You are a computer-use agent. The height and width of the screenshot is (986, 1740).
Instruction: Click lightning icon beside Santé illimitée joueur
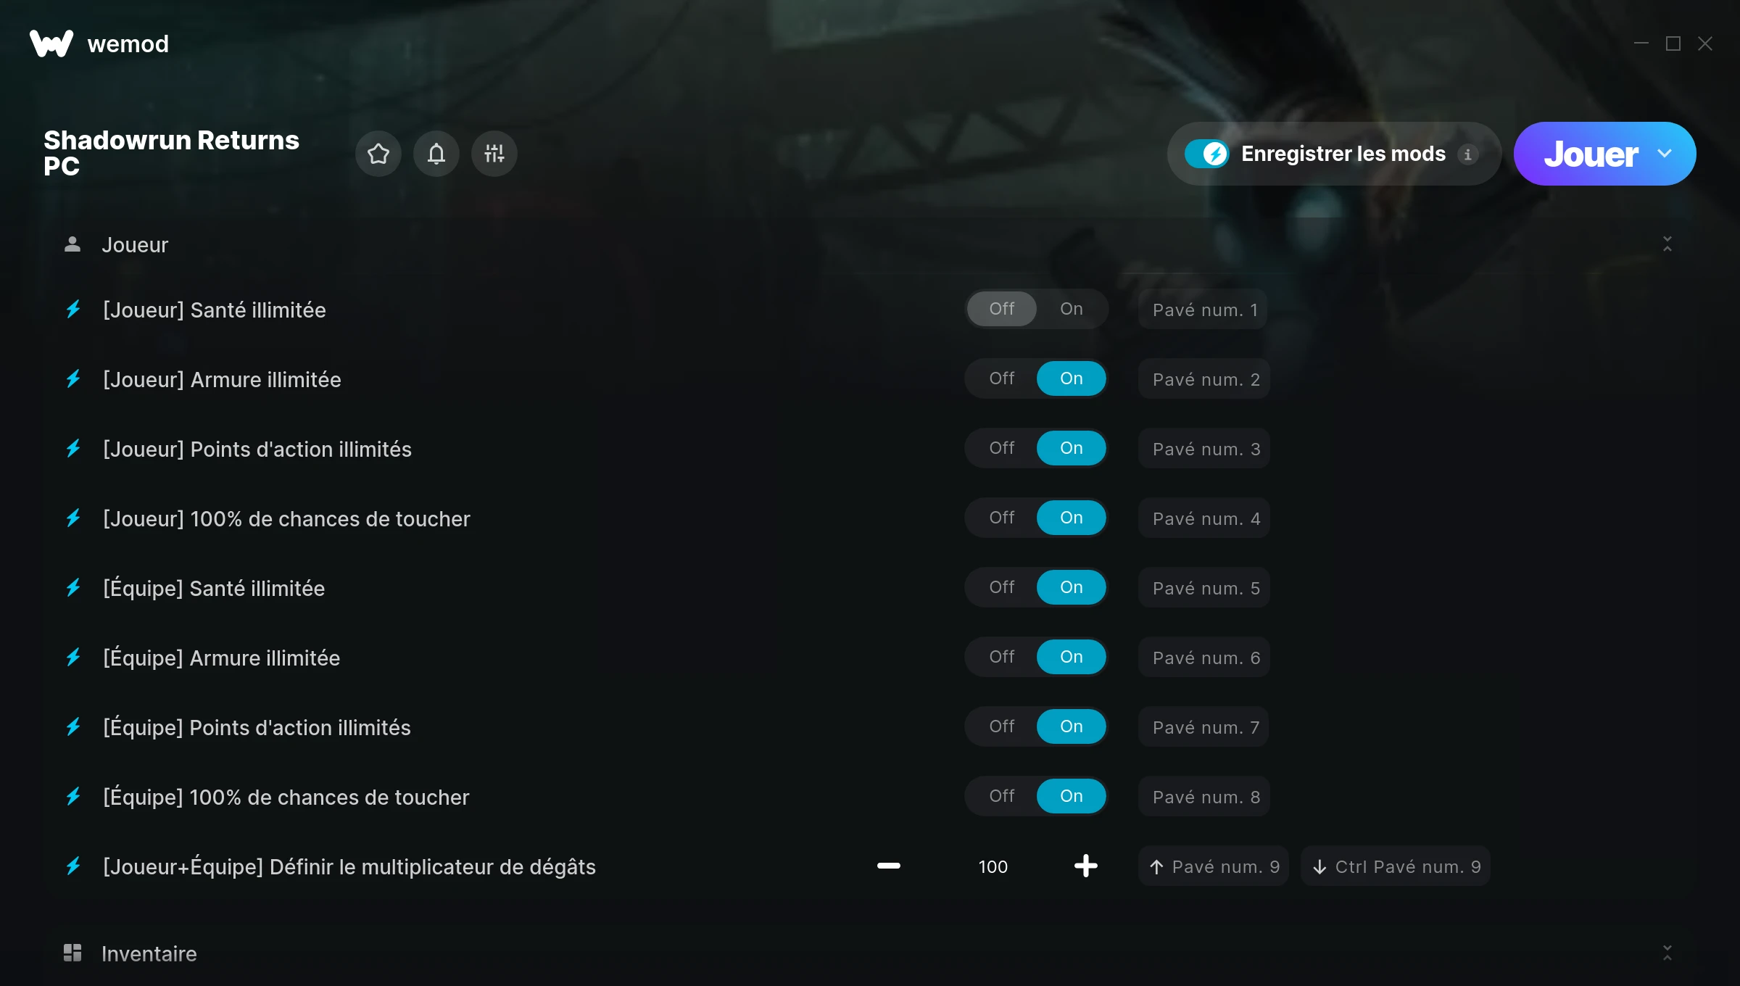(x=73, y=310)
